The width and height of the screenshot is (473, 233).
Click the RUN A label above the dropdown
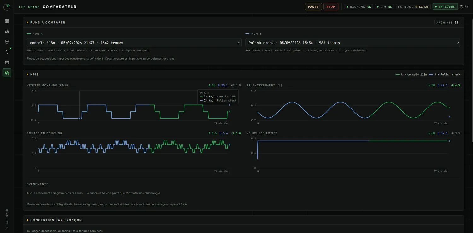[38, 34]
